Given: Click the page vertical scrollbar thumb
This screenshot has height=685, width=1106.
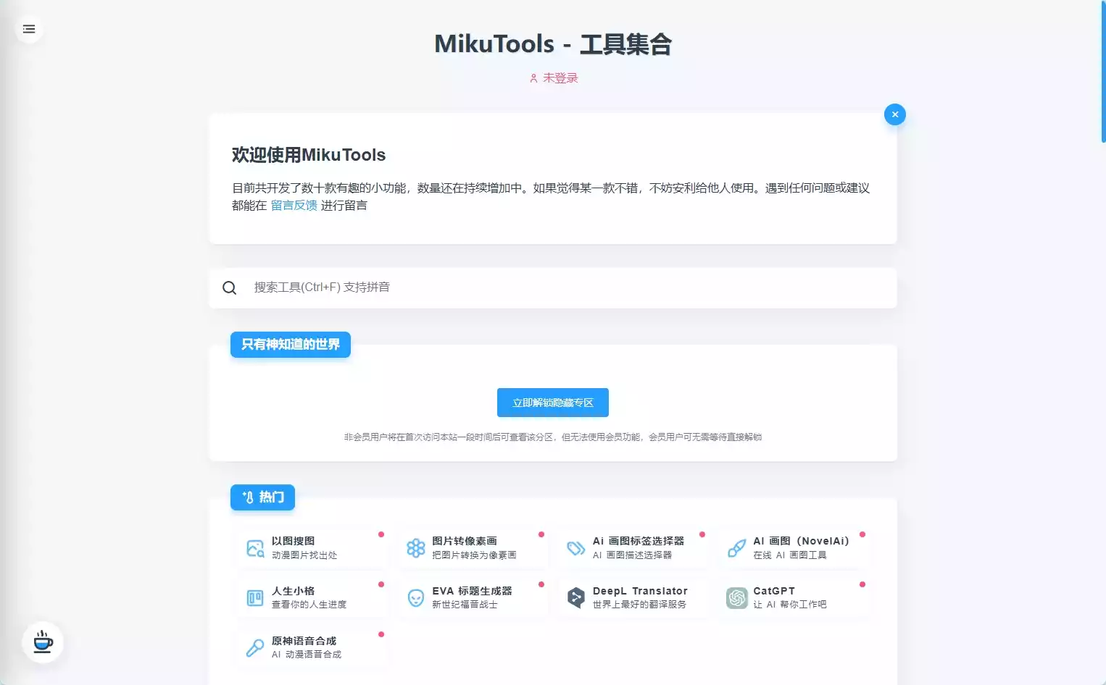Looking at the screenshot, I should click(x=1103, y=71).
